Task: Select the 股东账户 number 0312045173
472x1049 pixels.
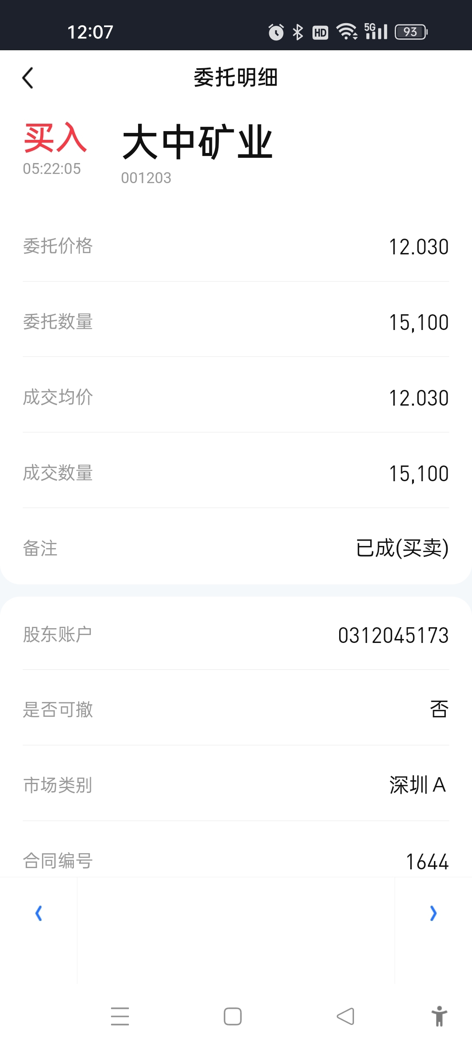Action: tap(393, 636)
